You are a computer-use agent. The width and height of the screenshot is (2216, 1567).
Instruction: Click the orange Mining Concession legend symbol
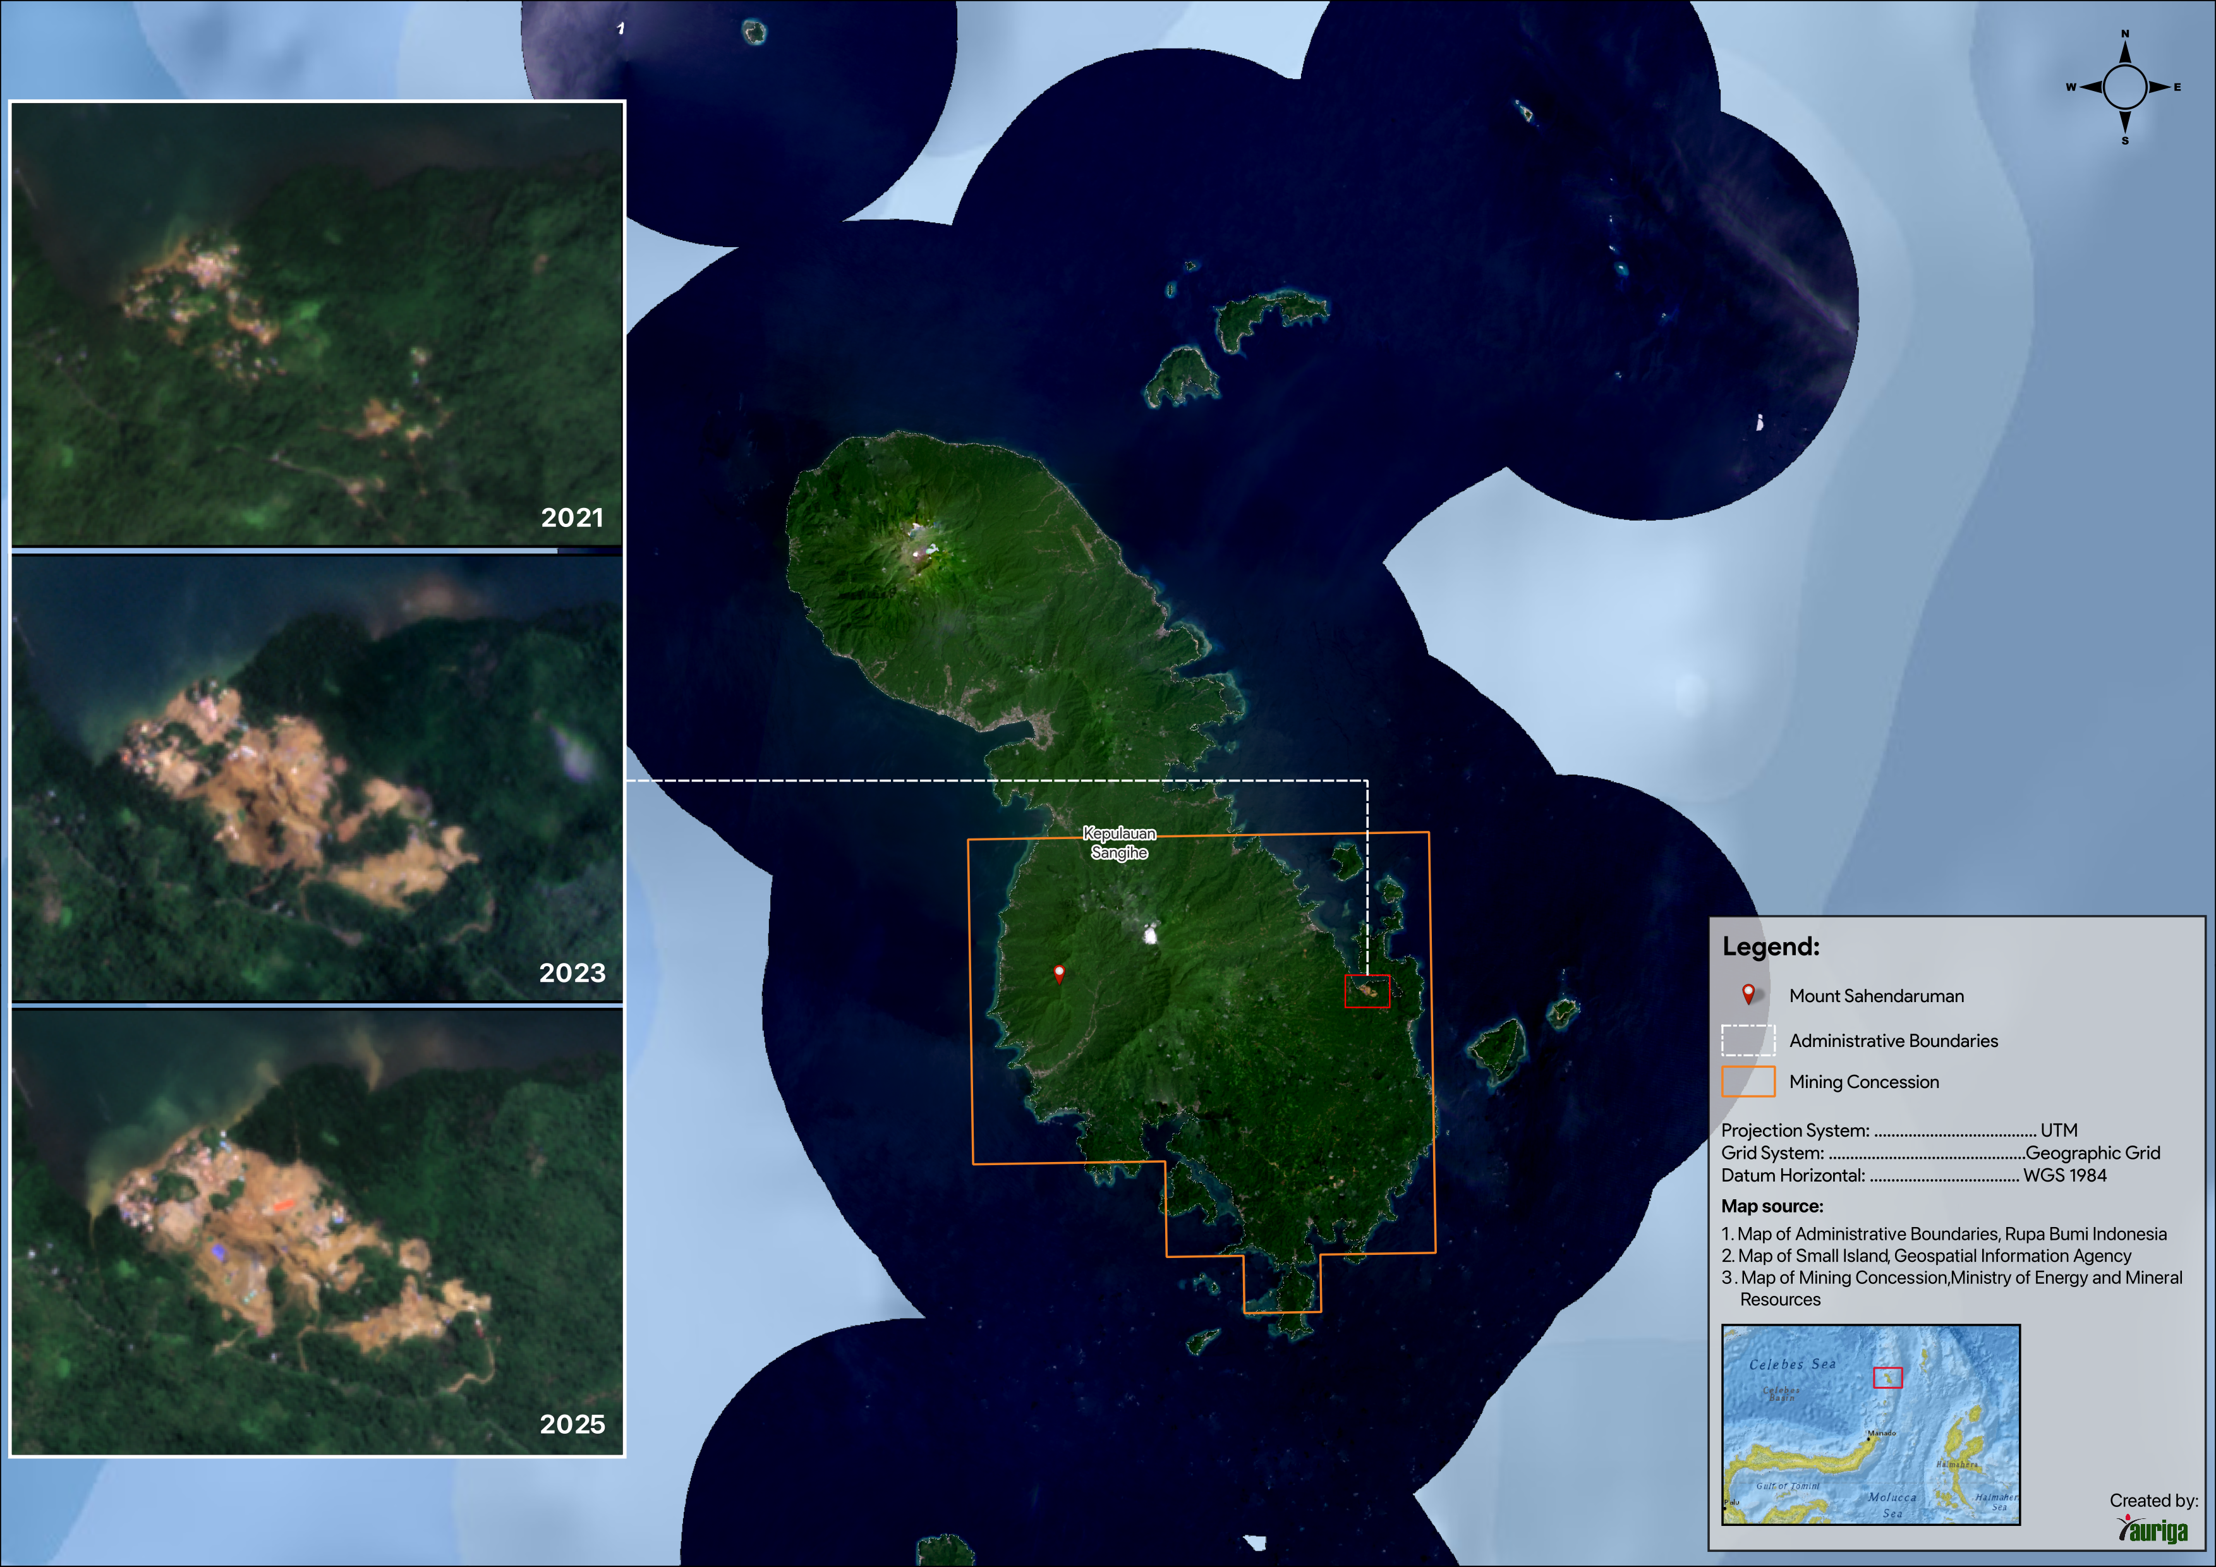click(x=1748, y=1082)
